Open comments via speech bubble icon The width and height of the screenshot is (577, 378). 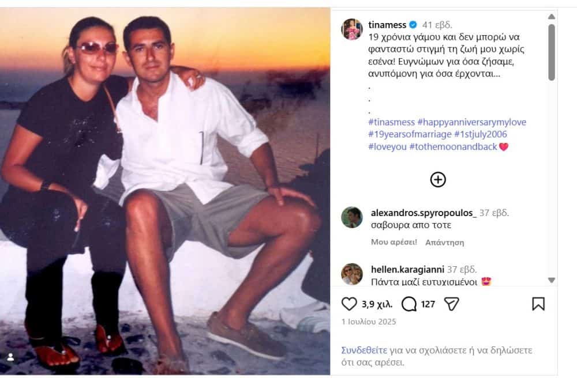pos(409,304)
